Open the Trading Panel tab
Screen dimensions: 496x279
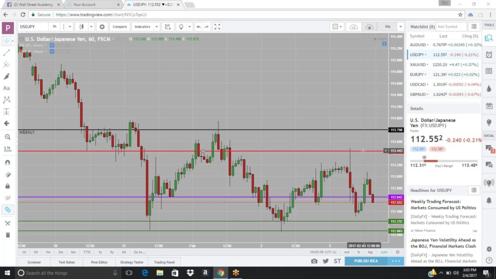[x=164, y=262]
